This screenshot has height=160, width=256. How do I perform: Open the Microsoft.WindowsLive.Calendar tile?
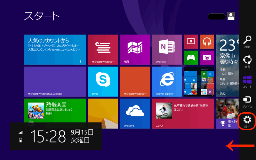pyautogui.click(x=55, y=81)
